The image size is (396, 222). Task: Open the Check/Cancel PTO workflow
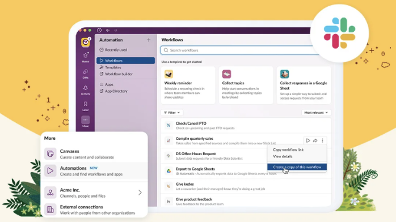[x=246, y=126]
